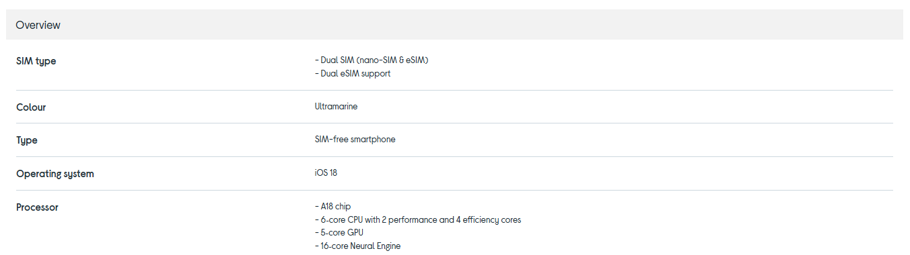This screenshot has width=910, height=255.
Task: Click the Ultramarine colour value
Action: click(x=336, y=107)
